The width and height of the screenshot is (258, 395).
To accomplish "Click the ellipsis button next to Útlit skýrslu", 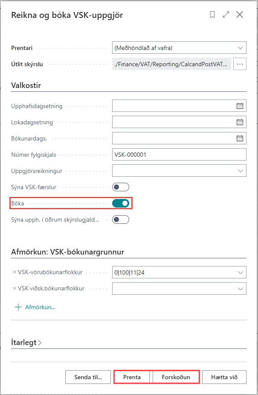I will (x=240, y=64).
